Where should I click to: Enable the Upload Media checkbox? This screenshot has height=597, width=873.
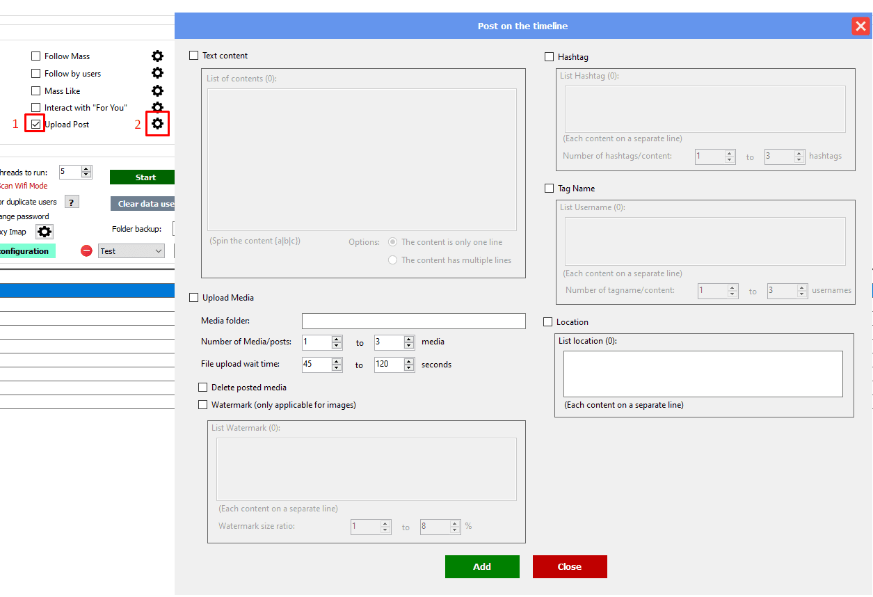point(194,298)
